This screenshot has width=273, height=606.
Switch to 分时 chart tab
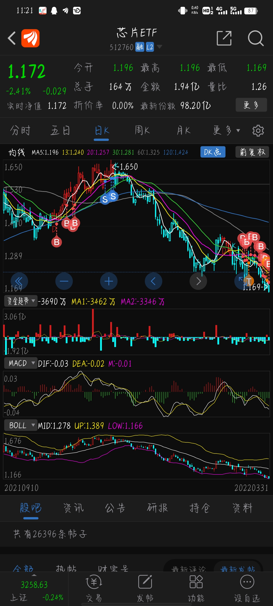pos(20,131)
